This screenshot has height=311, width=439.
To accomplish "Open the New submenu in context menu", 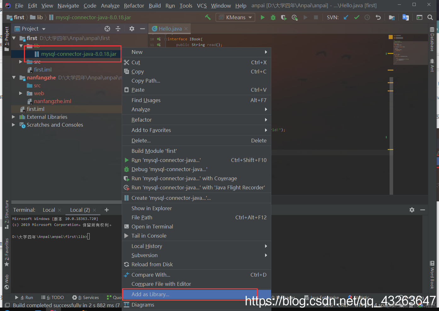I will point(196,52).
